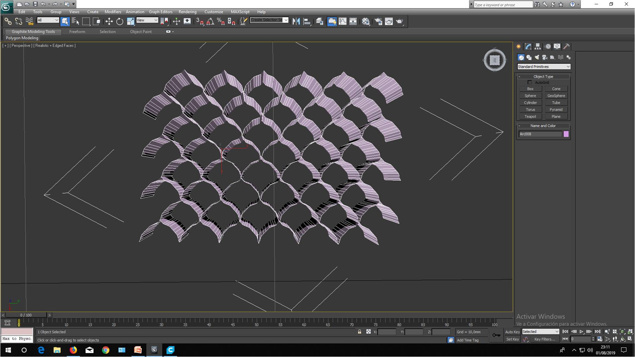The width and height of the screenshot is (635, 357).
Task: Enable the AutoGrid checkbox
Action: pyautogui.click(x=530, y=82)
